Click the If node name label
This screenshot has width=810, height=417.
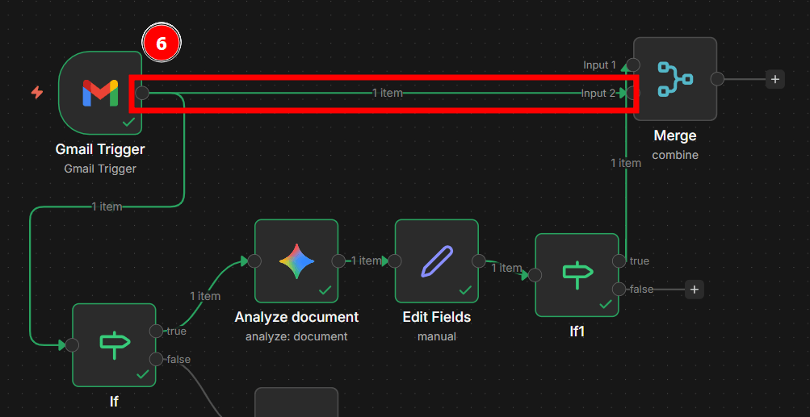tap(114, 401)
